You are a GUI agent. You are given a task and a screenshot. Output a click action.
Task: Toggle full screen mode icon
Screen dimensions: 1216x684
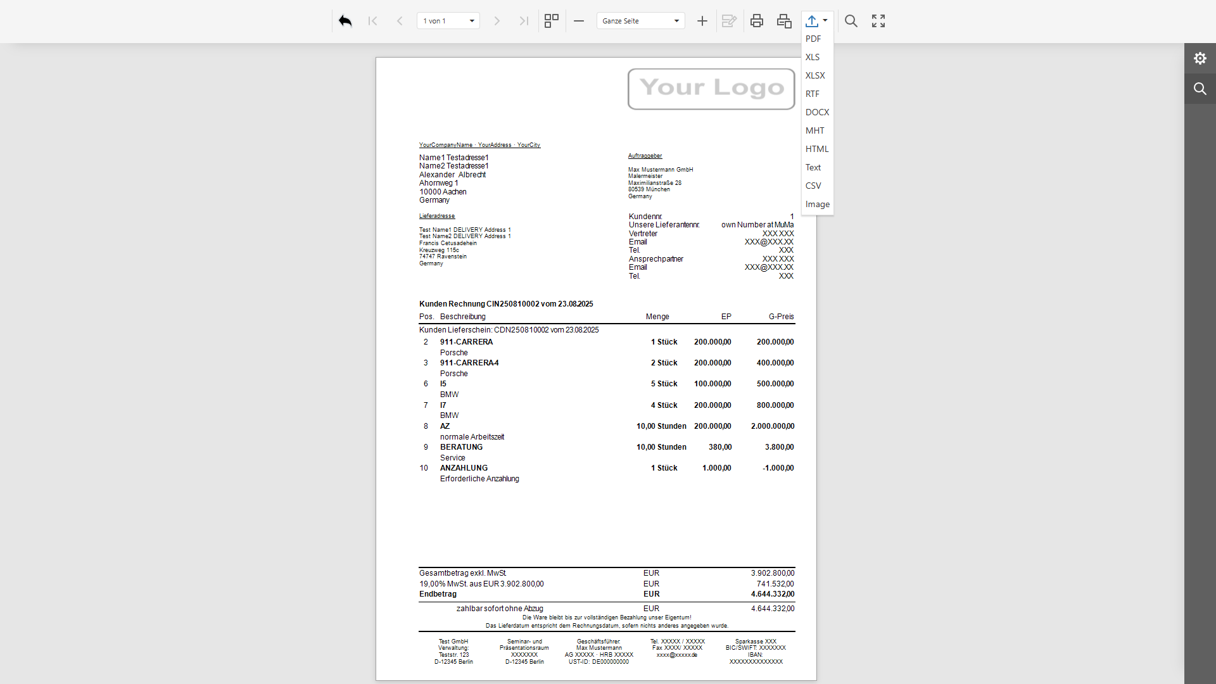pos(878,21)
